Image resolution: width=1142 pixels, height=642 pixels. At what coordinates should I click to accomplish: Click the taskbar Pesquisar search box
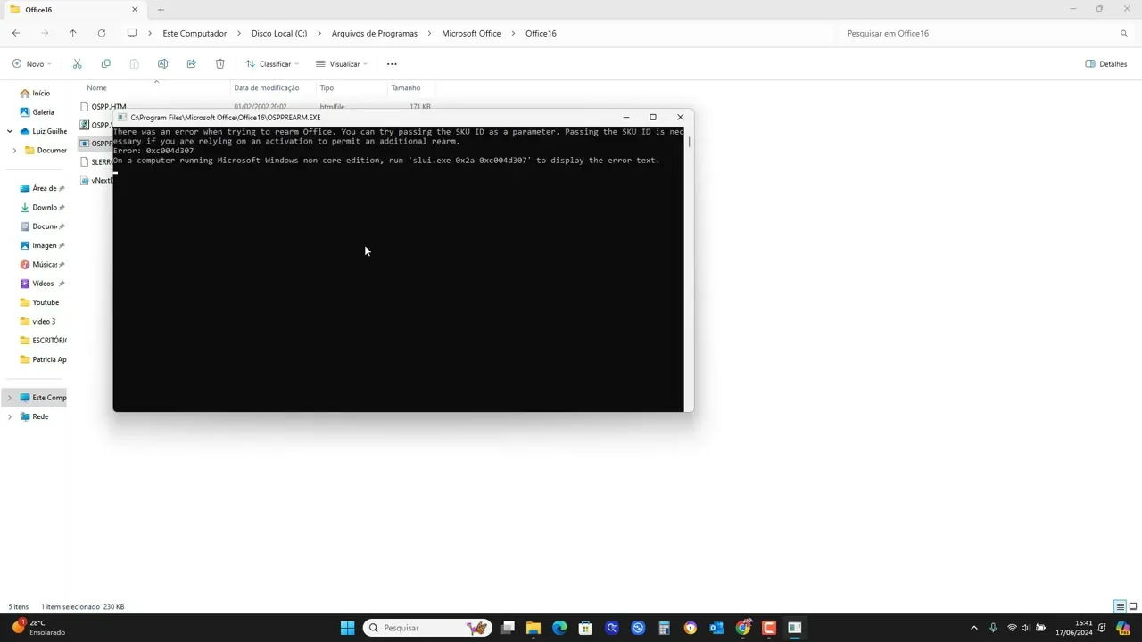(x=426, y=628)
